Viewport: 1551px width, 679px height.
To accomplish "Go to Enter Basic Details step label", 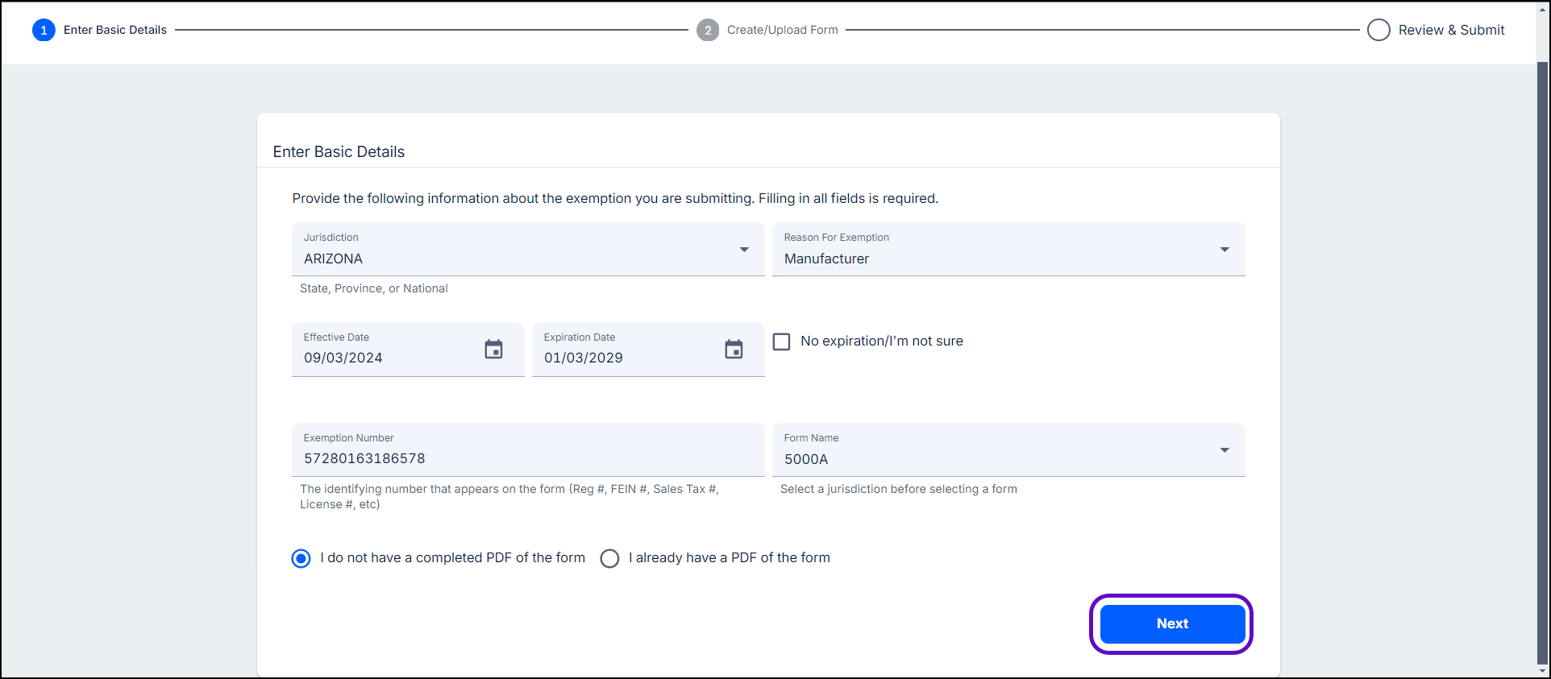I will pos(115,31).
